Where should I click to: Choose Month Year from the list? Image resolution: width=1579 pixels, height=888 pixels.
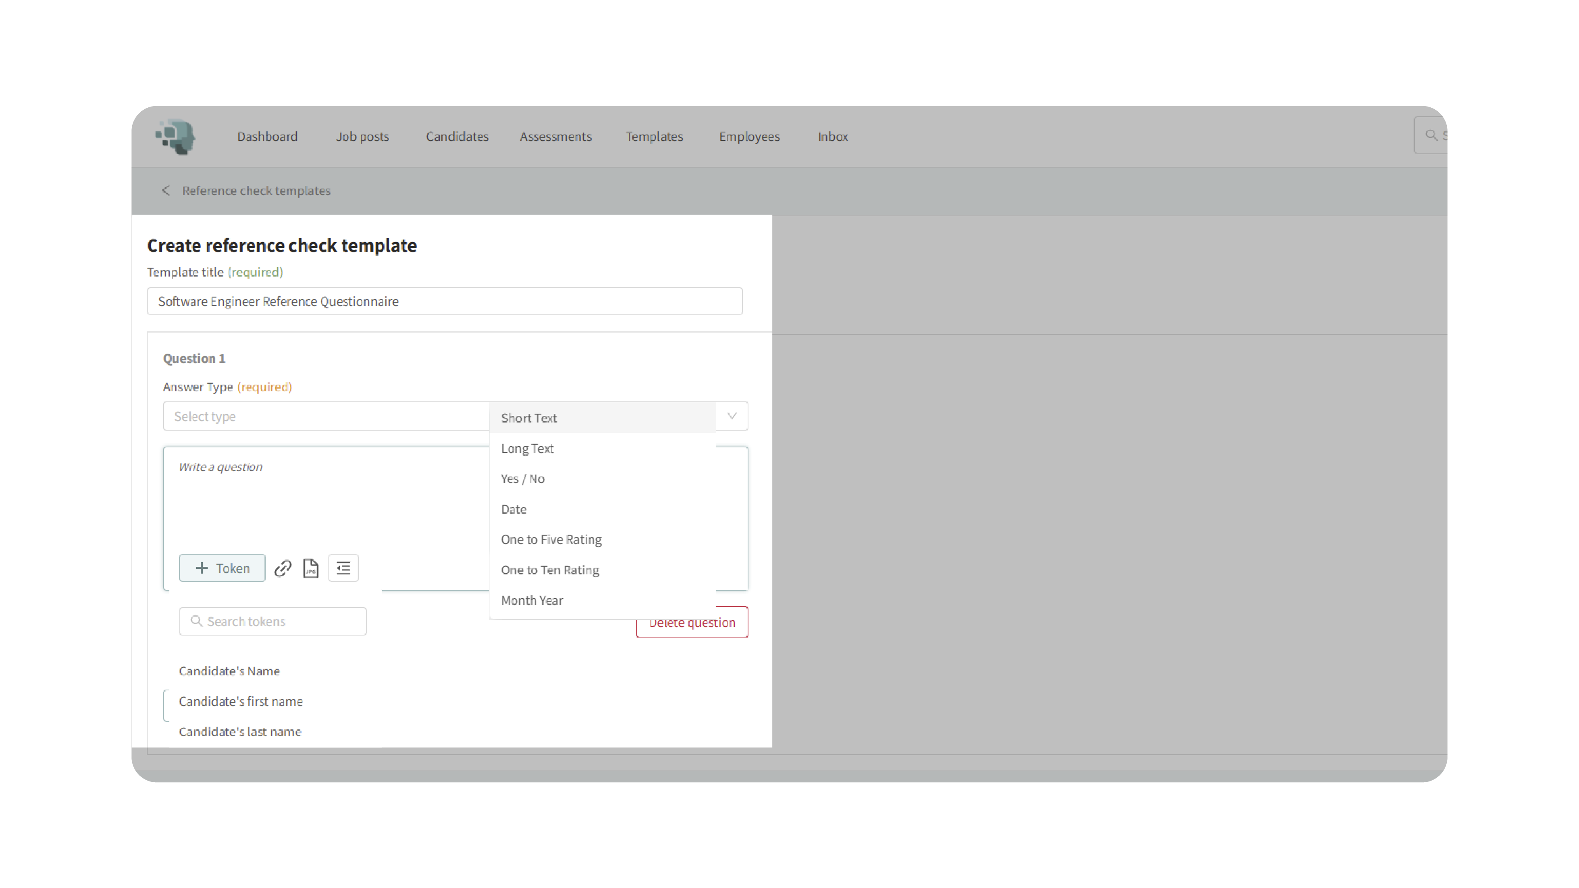(531, 600)
